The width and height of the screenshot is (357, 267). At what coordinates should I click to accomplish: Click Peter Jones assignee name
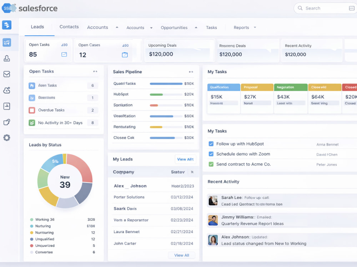click(x=327, y=164)
